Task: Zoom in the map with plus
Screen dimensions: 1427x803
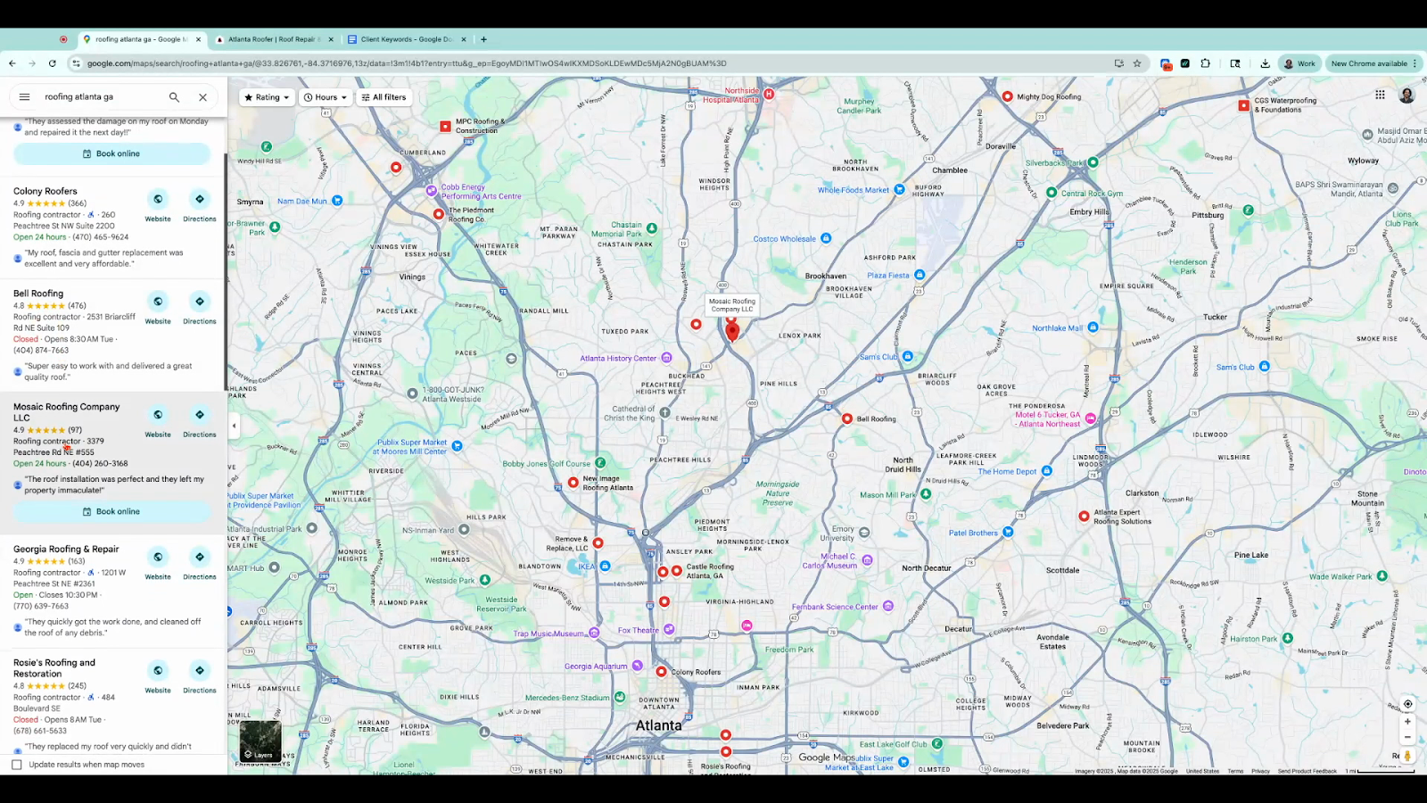Action: 1407,721
